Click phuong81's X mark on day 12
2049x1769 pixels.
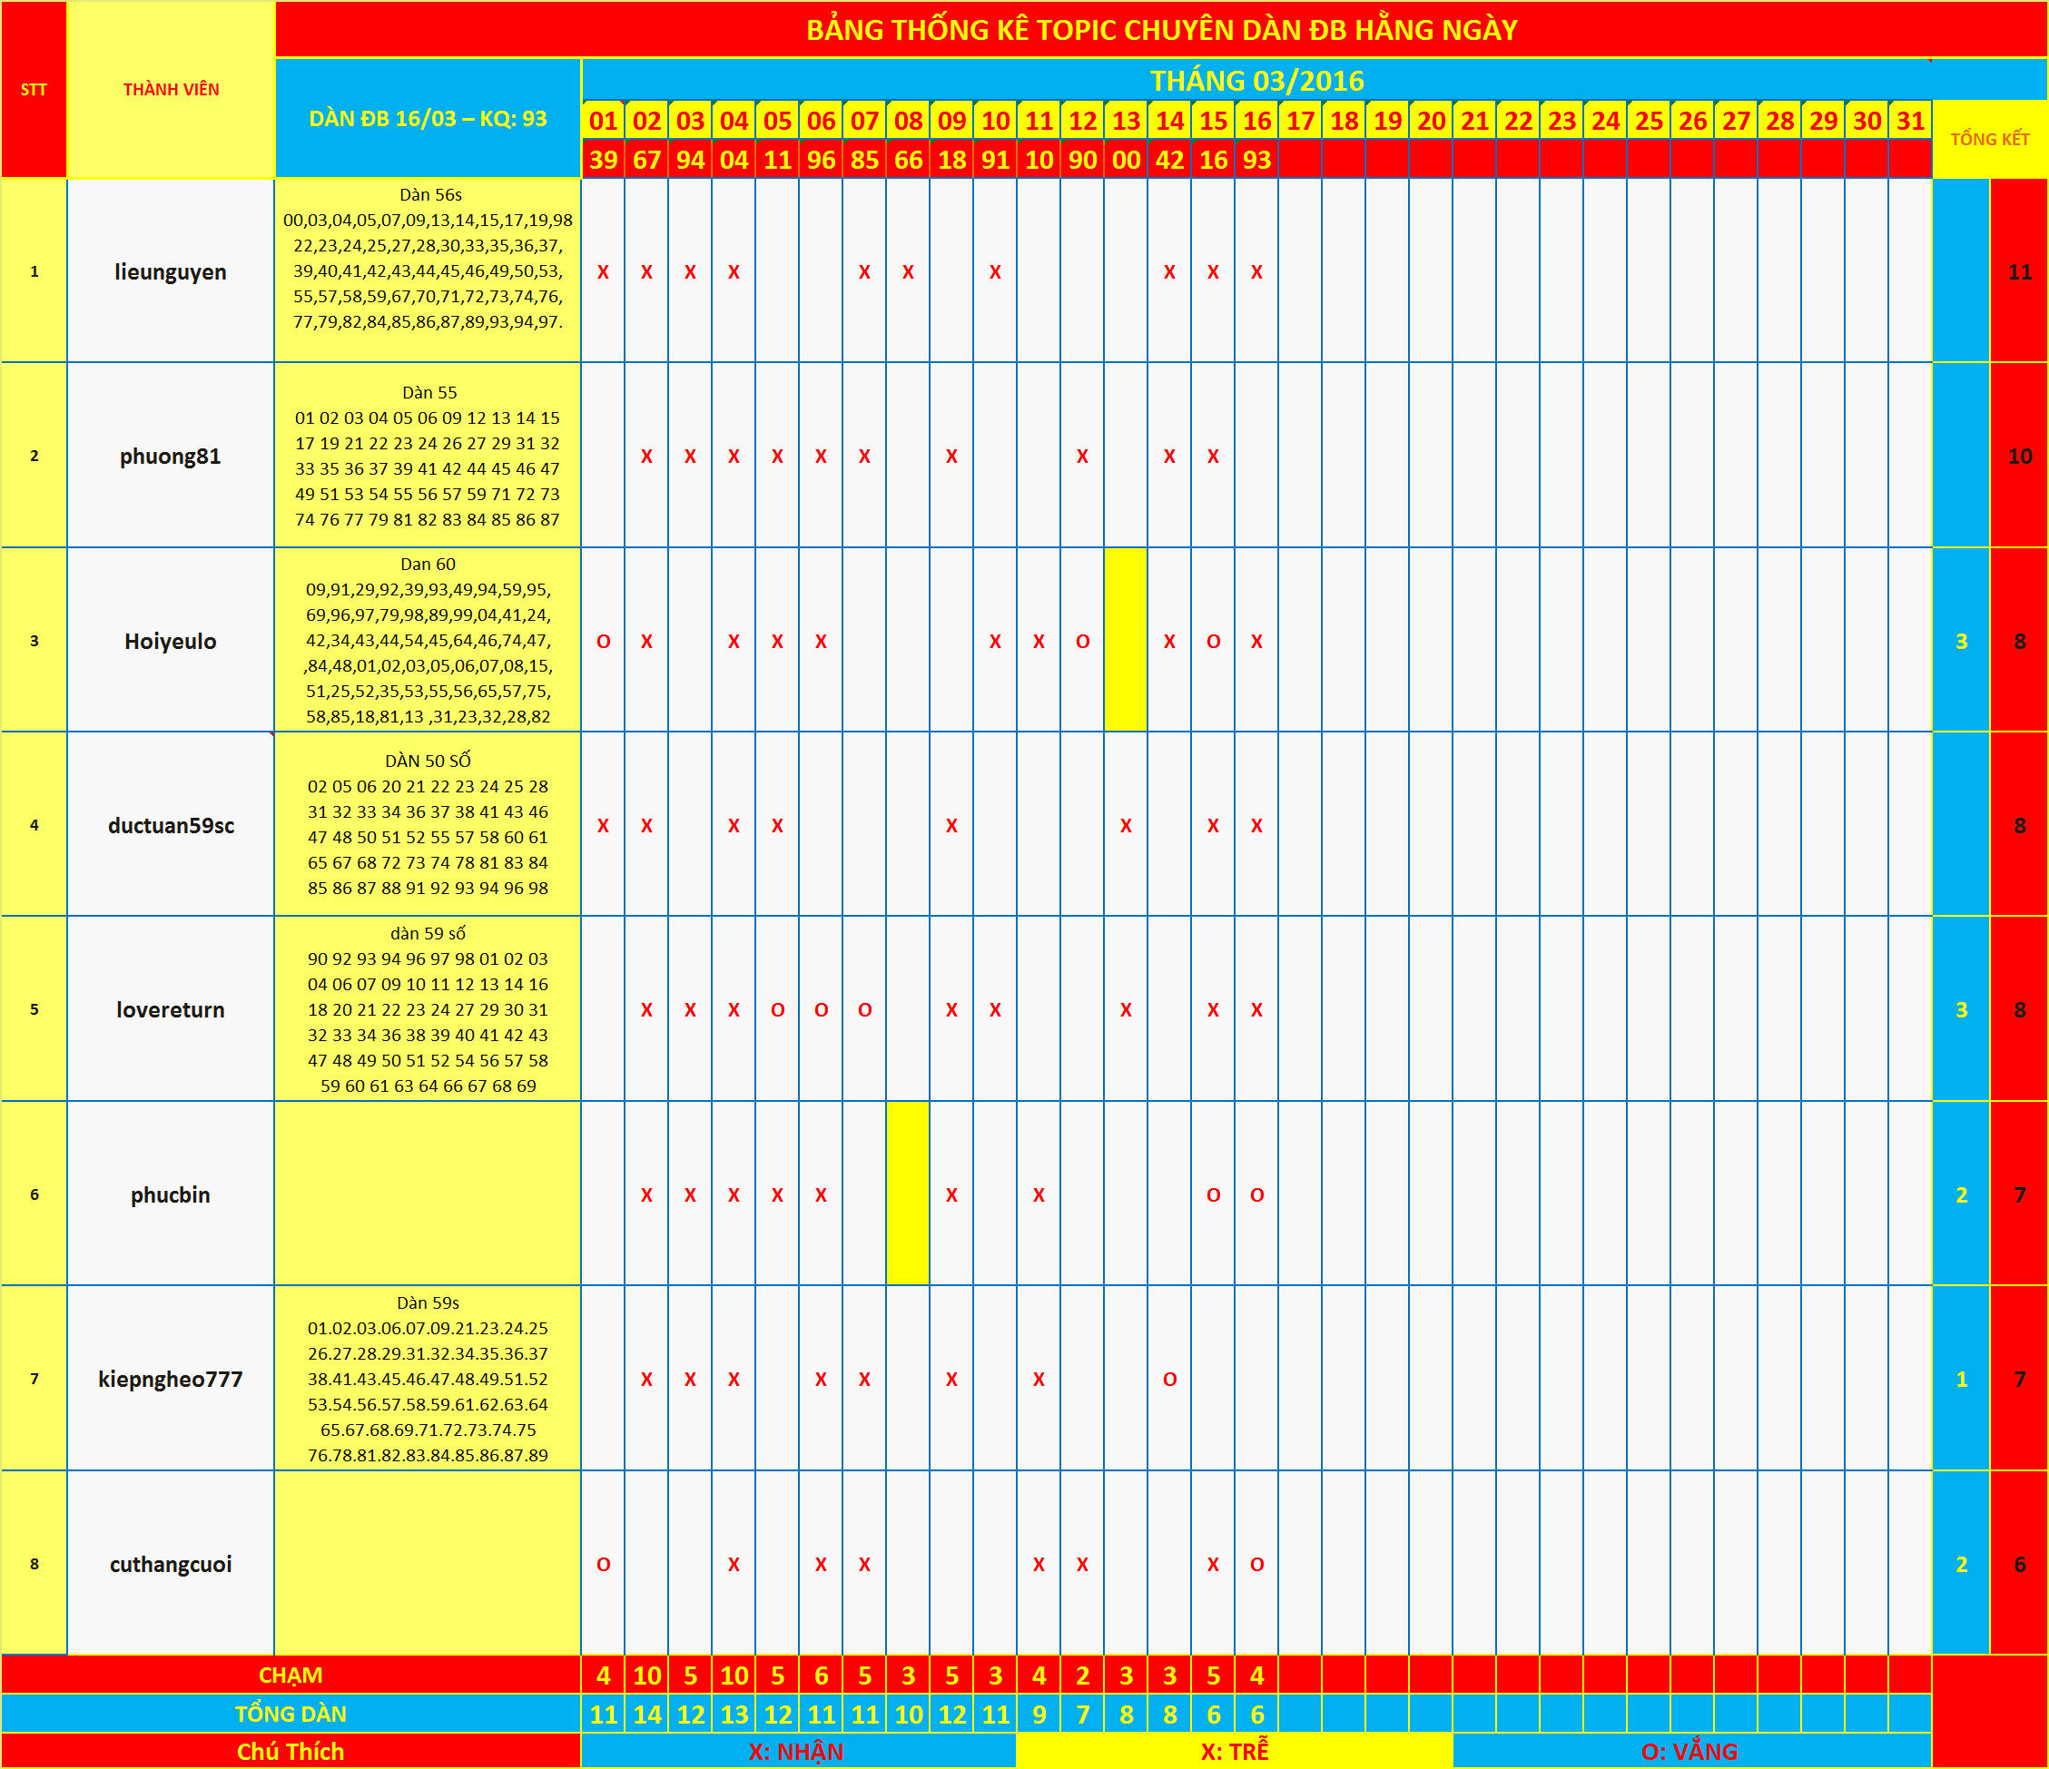pos(1083,456)
